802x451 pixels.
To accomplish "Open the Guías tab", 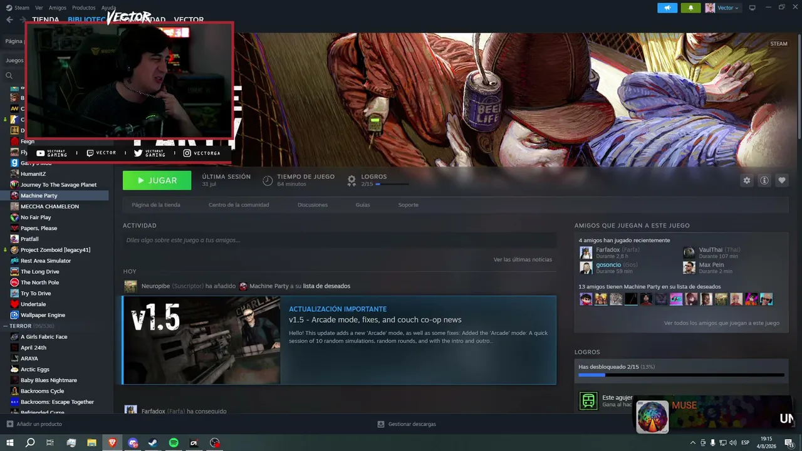I will (363, 205).
